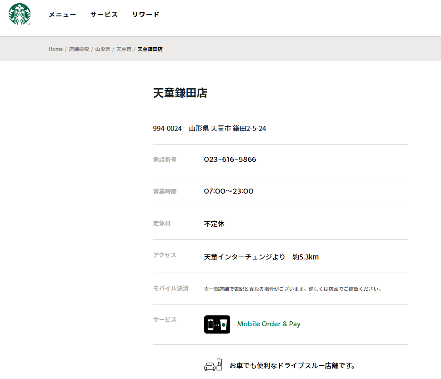
Task: Open the リワード navigation menu
Action: pos(145,15)
